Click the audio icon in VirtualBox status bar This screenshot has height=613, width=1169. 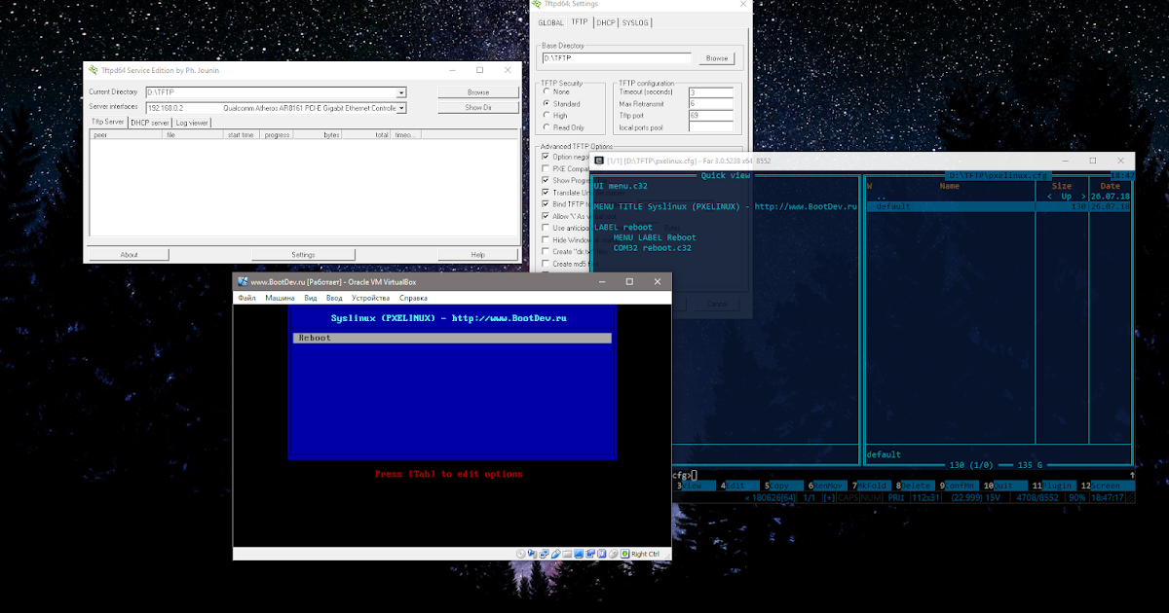532,554
